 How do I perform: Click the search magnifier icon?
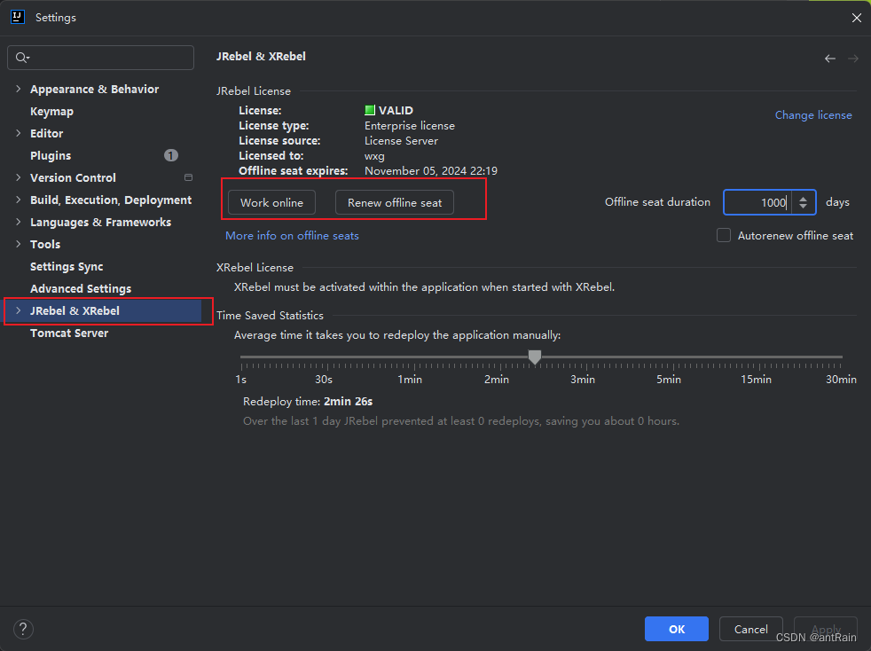click(x=21, y=58)
